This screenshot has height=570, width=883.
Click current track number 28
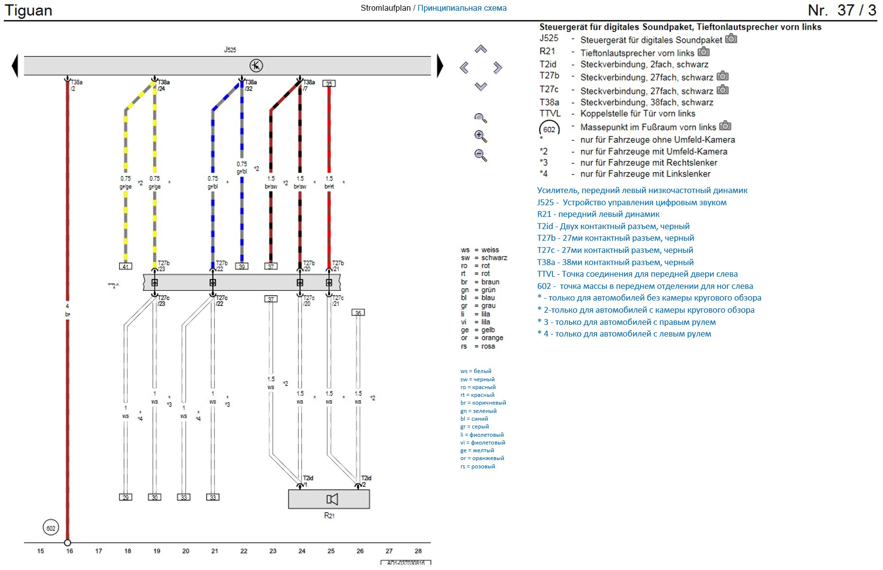point(418,551)
